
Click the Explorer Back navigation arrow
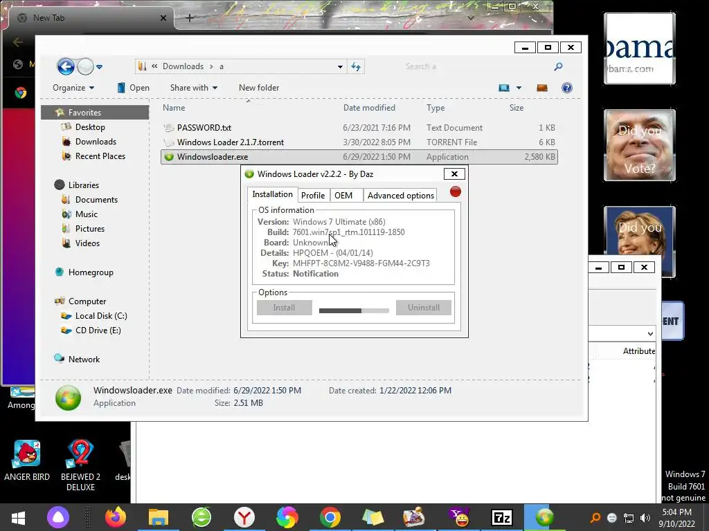click(66, 67)
